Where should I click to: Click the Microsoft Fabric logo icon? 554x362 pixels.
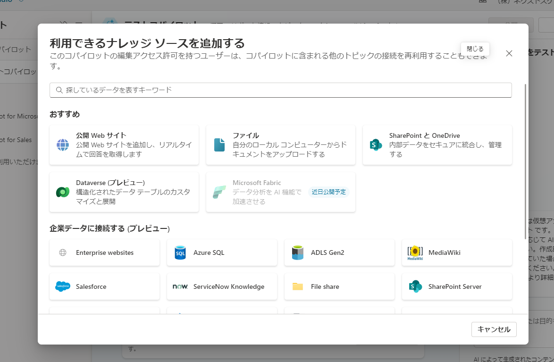tap(219, 192)
